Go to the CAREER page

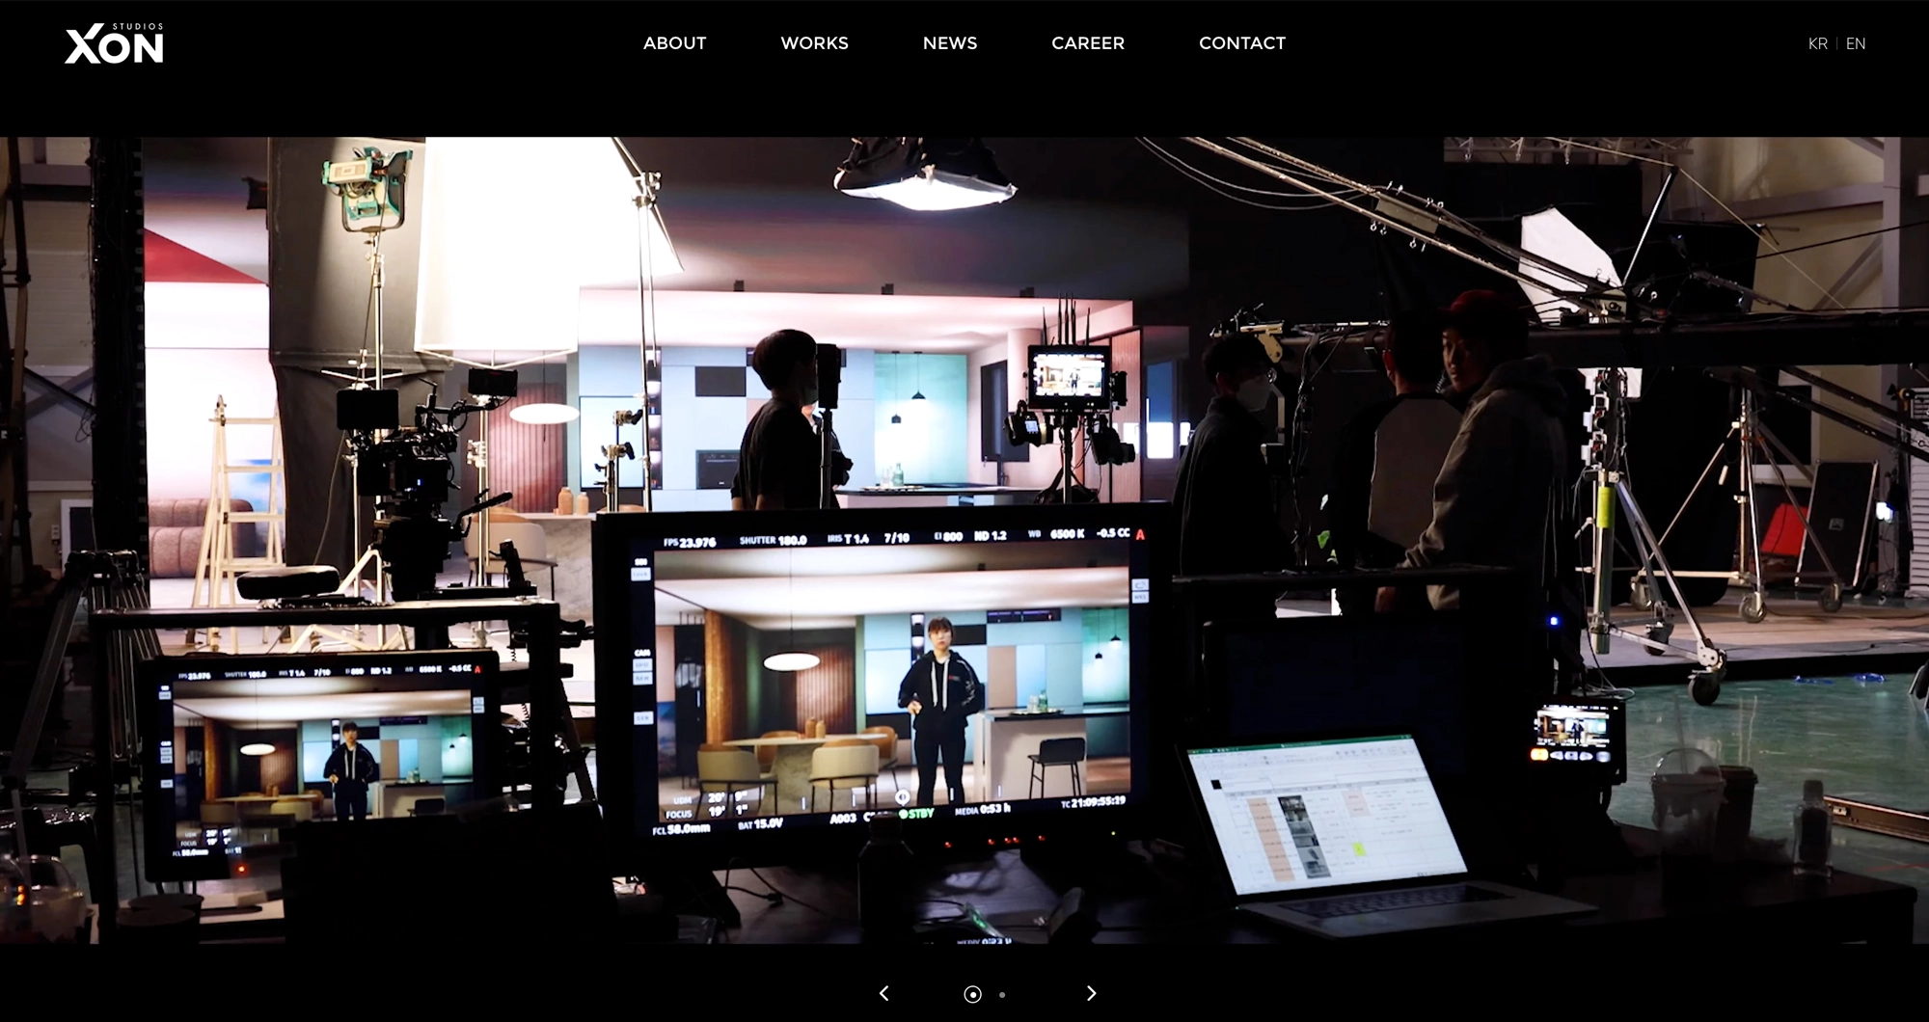pyautogui.click(x=1088, y=43)
